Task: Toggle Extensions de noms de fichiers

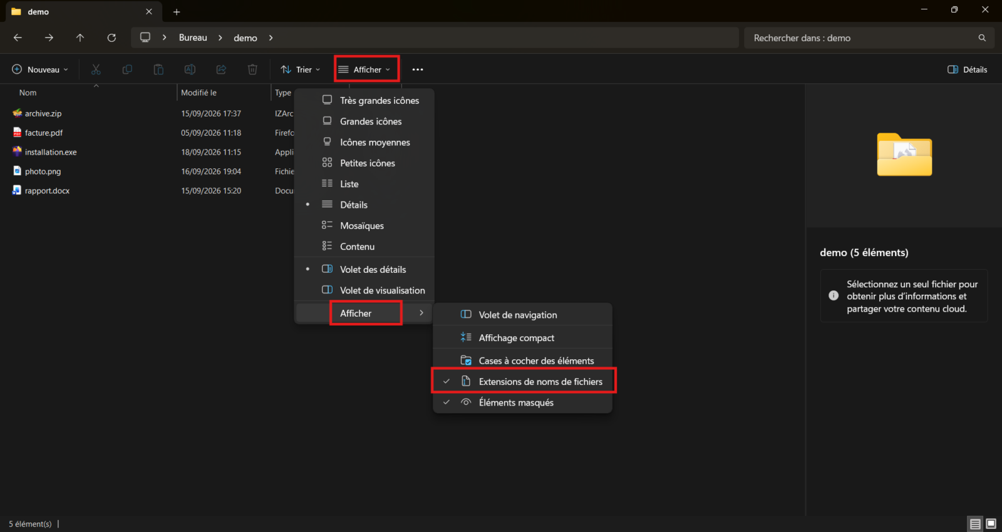Action: [523, 381]
